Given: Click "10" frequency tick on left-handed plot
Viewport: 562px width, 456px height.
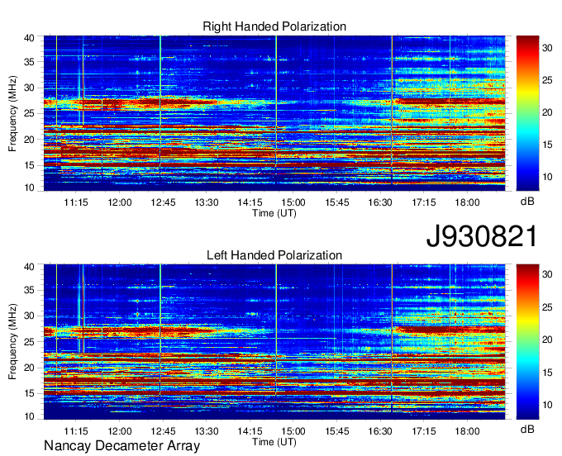Looking at the screenshot, I should [x=30, y=416].
